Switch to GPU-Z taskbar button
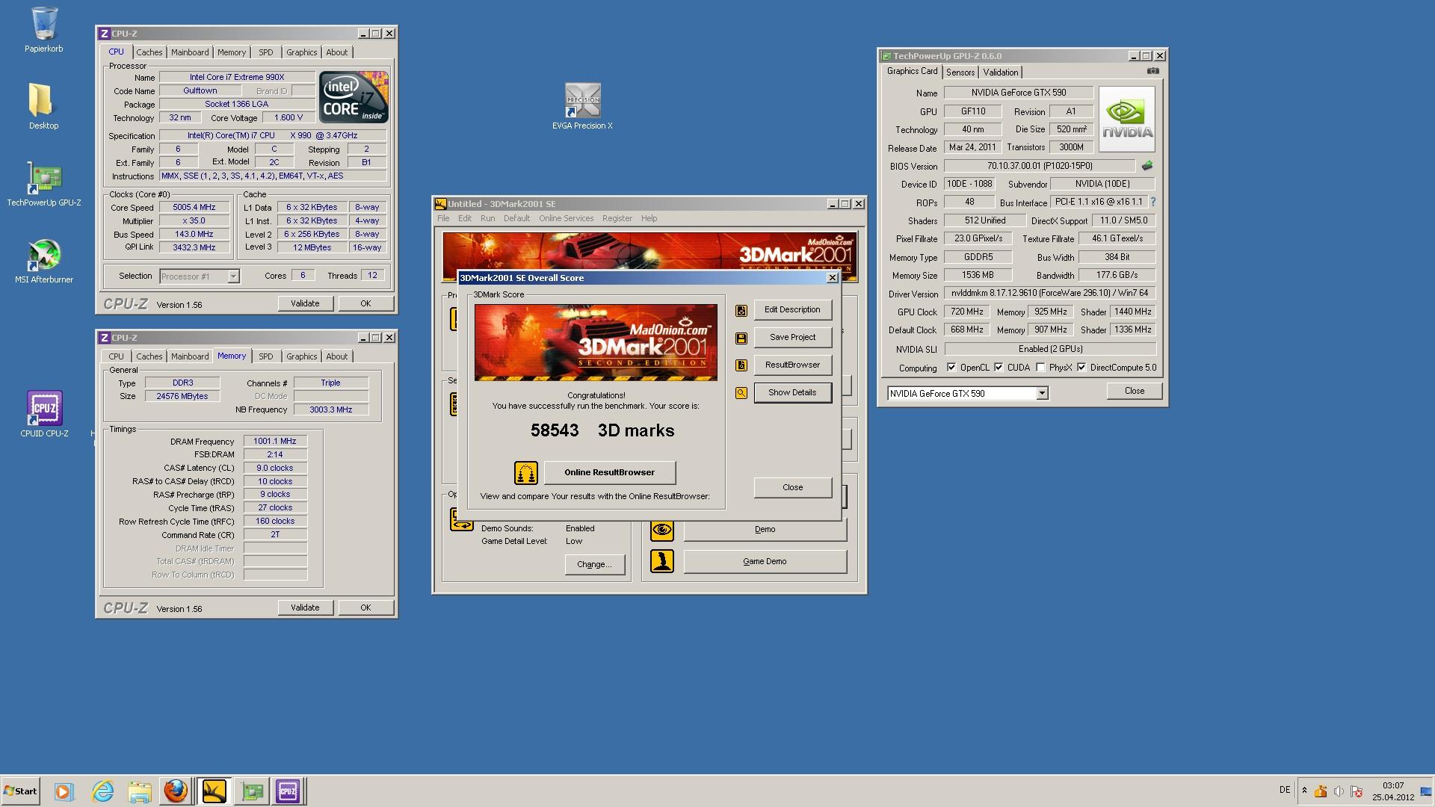The height and width of the screenshot is (807, 1435). [252, 791]
